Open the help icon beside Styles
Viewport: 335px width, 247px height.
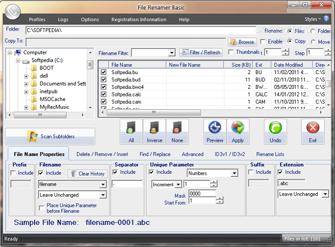tap(327, 19)
